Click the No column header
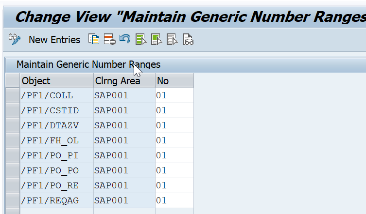 pos(174,81)
